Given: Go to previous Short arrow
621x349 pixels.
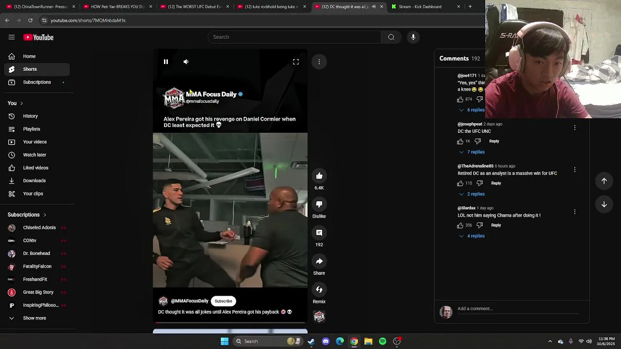Looking at the screenshot, I should point(604,181).
